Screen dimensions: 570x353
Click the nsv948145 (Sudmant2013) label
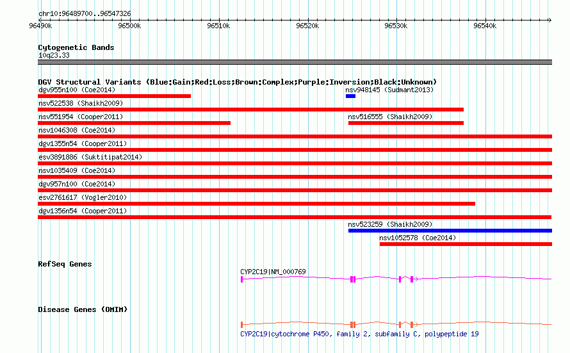[x=389, y=90]
